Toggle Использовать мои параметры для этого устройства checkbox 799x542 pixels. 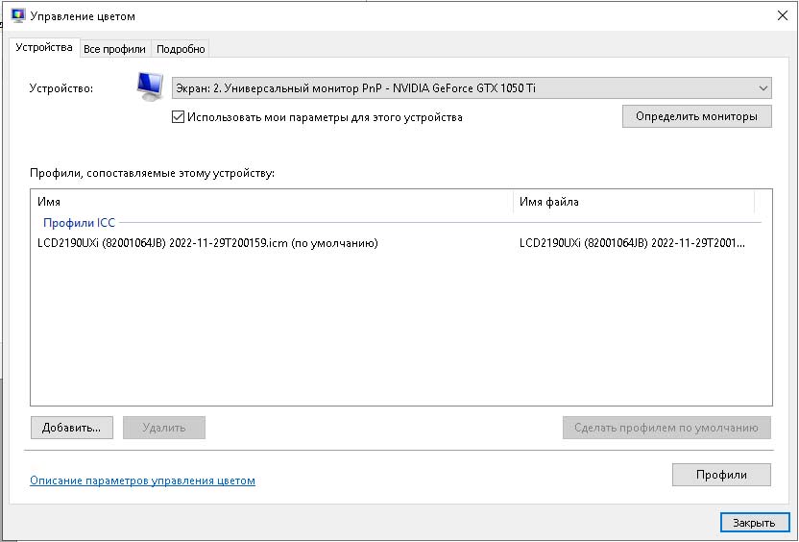178,117
